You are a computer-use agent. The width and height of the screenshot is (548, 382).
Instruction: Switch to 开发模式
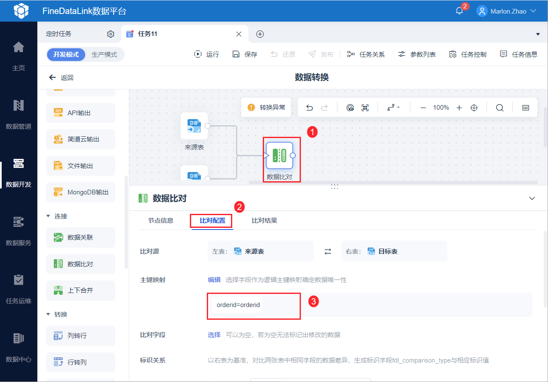point(66,55)
